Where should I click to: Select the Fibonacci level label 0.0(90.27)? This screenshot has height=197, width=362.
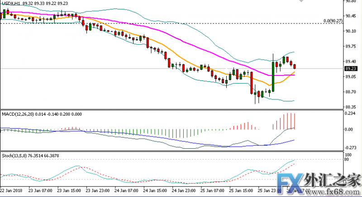point(333,21)
